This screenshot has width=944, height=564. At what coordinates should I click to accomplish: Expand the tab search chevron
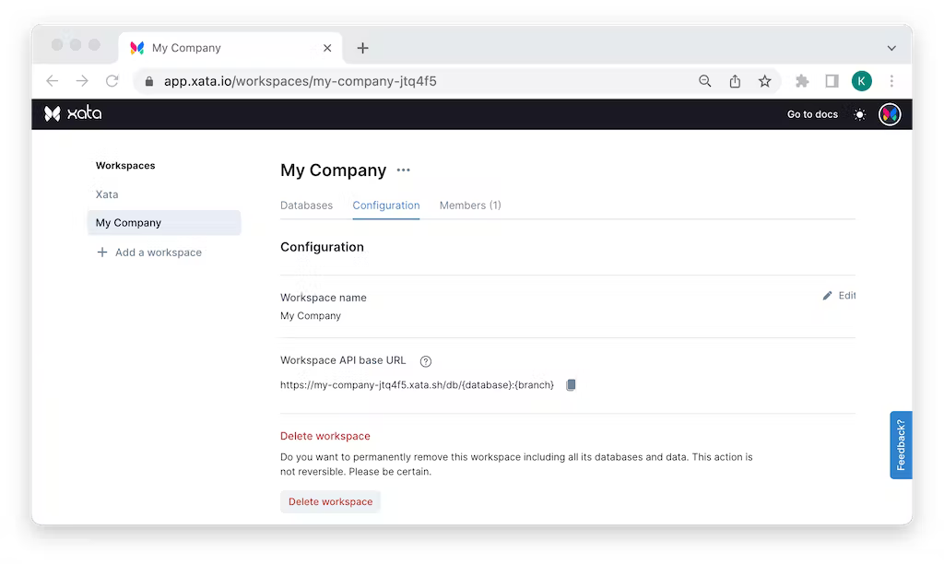[891, 48]
